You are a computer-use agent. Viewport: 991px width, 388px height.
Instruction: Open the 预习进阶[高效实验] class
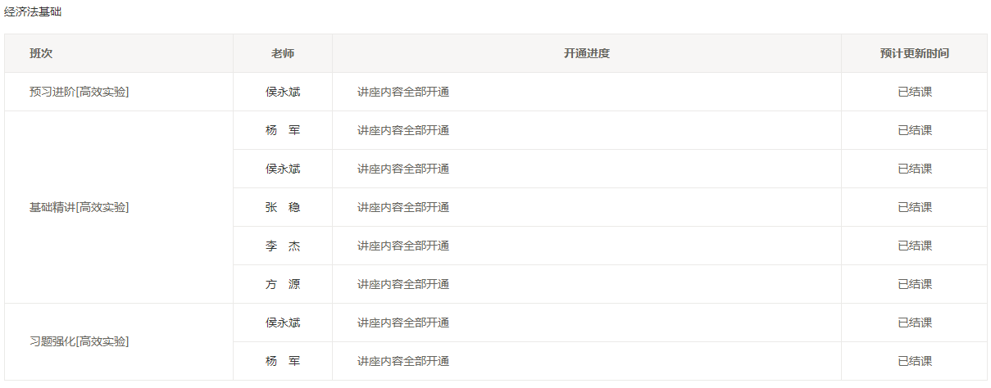point(80,92)
